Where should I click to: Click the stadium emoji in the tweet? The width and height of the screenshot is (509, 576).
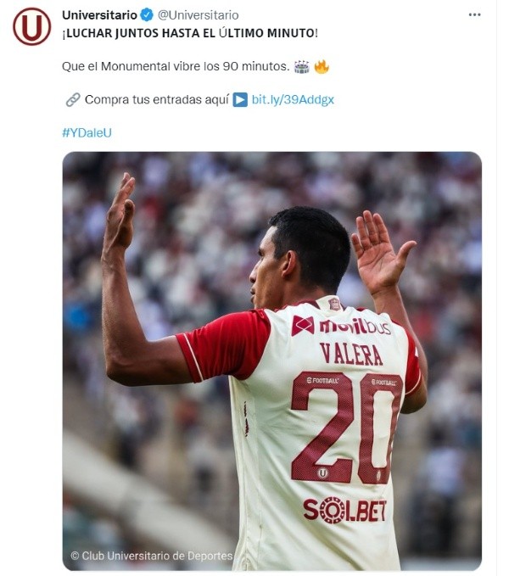[301, 67]
